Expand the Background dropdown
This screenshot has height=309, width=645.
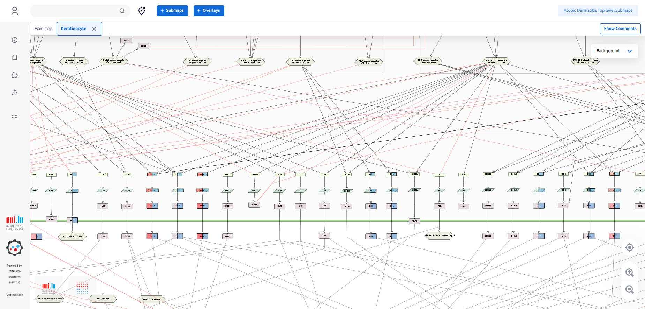pos(614,51)
